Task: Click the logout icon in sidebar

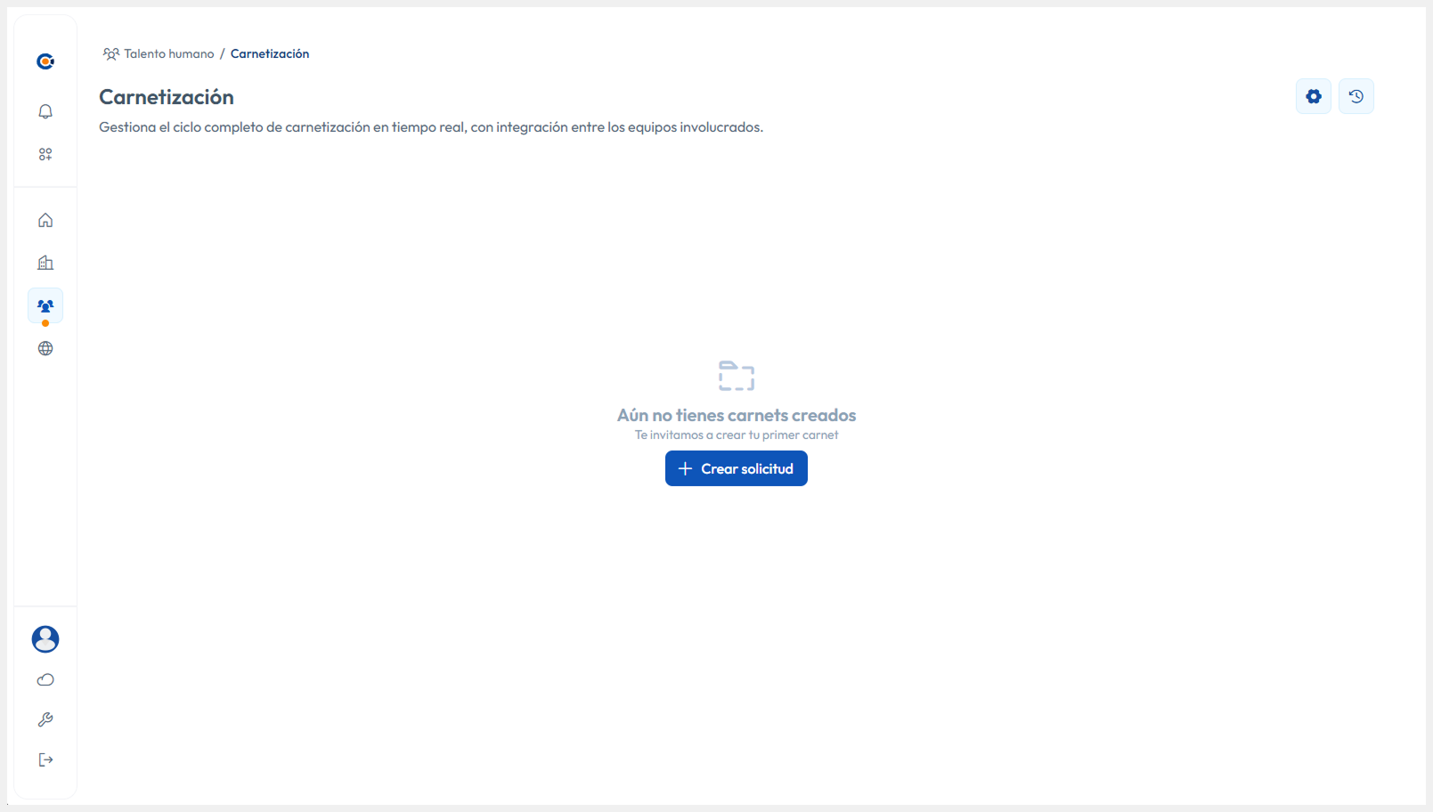Action: [45, 759]
